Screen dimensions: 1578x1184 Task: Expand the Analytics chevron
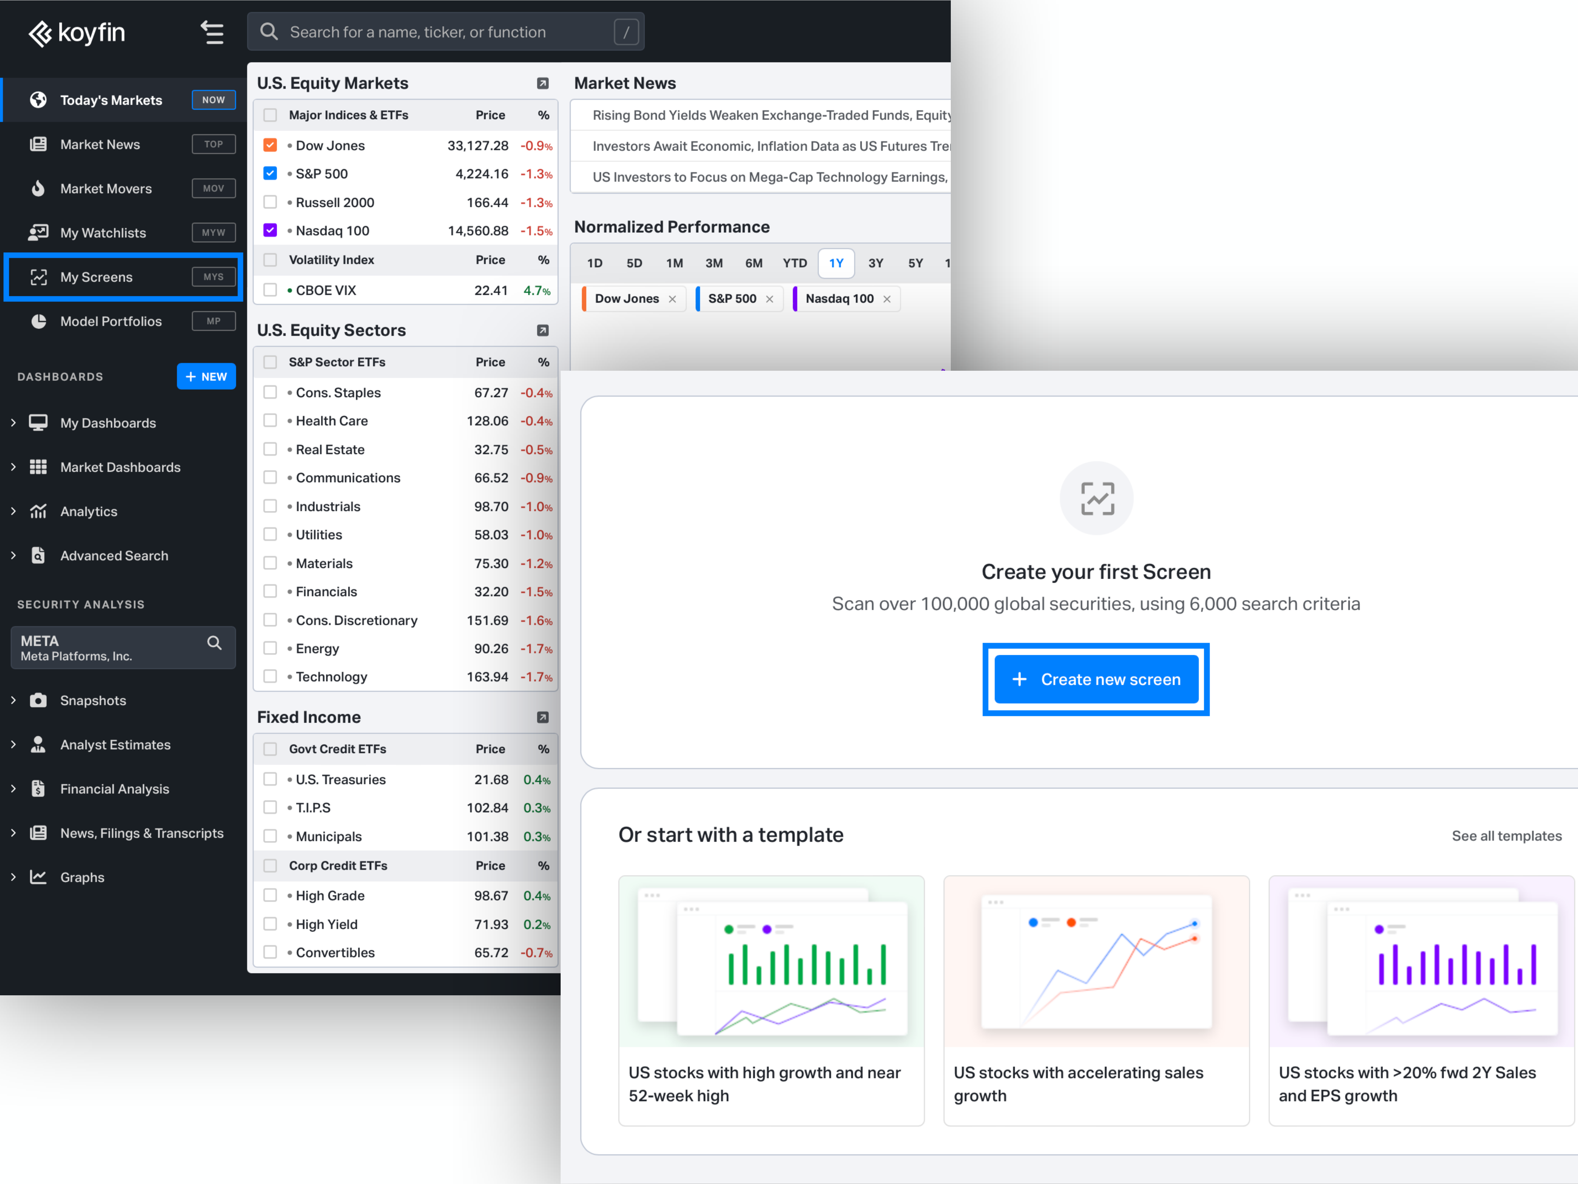tap(13, 511)
